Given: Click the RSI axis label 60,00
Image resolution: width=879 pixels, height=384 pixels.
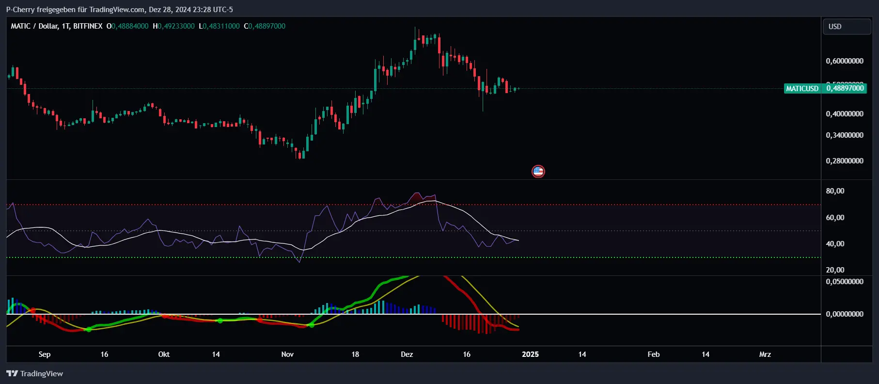Looking at the screenshot, I should coord(835,218).
